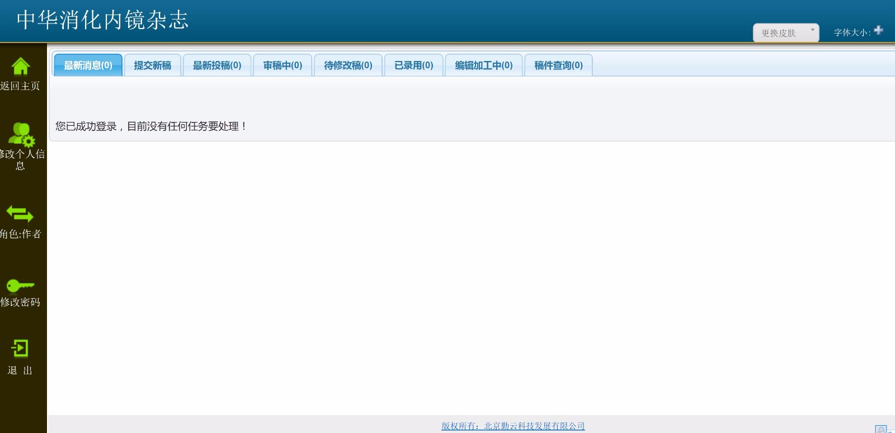
Task: Click the 修改个人信息 label
Action: point(21,159)
